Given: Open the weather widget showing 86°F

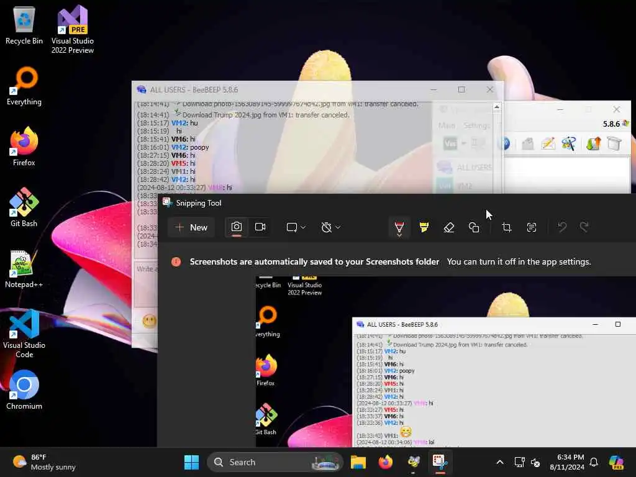Looking at the screenshot, I should click(45, 462).
